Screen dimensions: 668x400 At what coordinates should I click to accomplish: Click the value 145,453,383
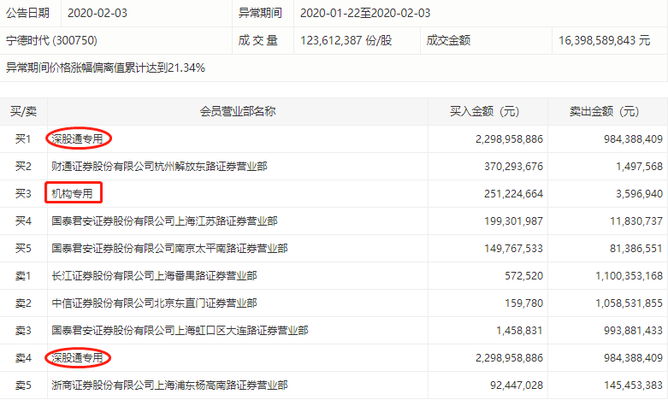pos(633,385)
